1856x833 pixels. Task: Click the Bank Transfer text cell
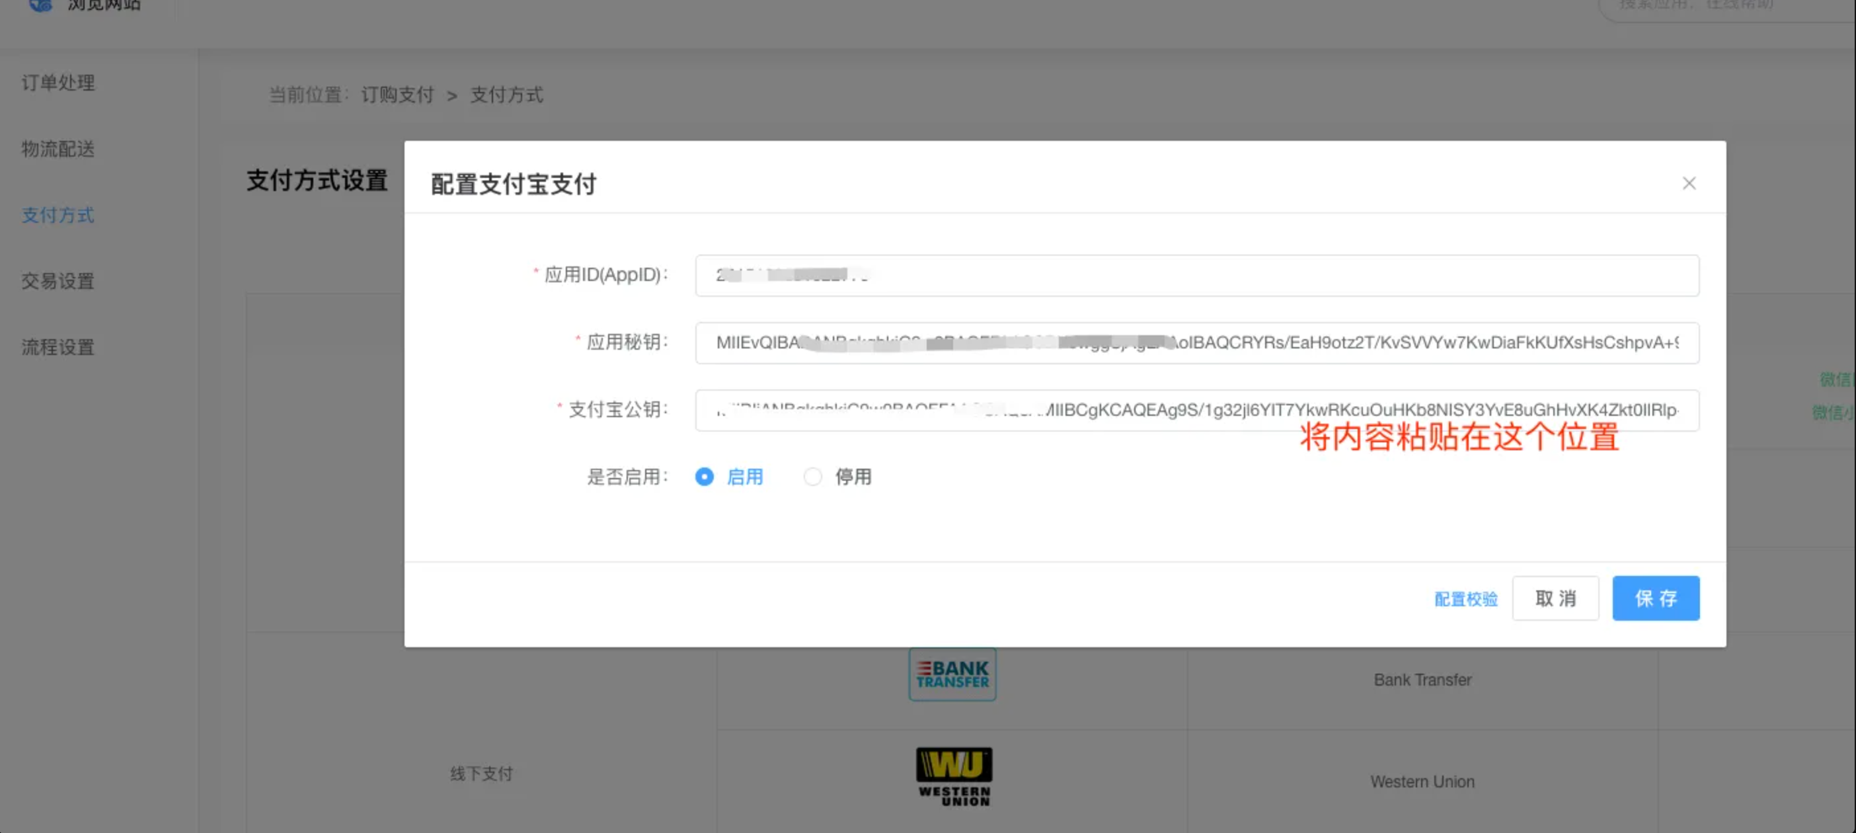[1422, 680]
